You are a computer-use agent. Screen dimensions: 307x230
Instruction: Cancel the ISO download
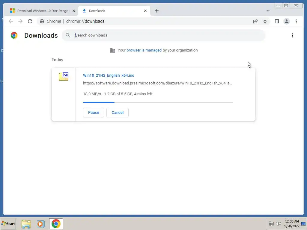pyautogui.click(x=118, y=113)
